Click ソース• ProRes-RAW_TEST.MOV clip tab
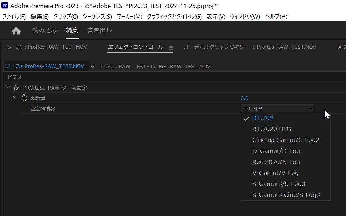Screen dimensions: 346x216 [x=44, y=66]
